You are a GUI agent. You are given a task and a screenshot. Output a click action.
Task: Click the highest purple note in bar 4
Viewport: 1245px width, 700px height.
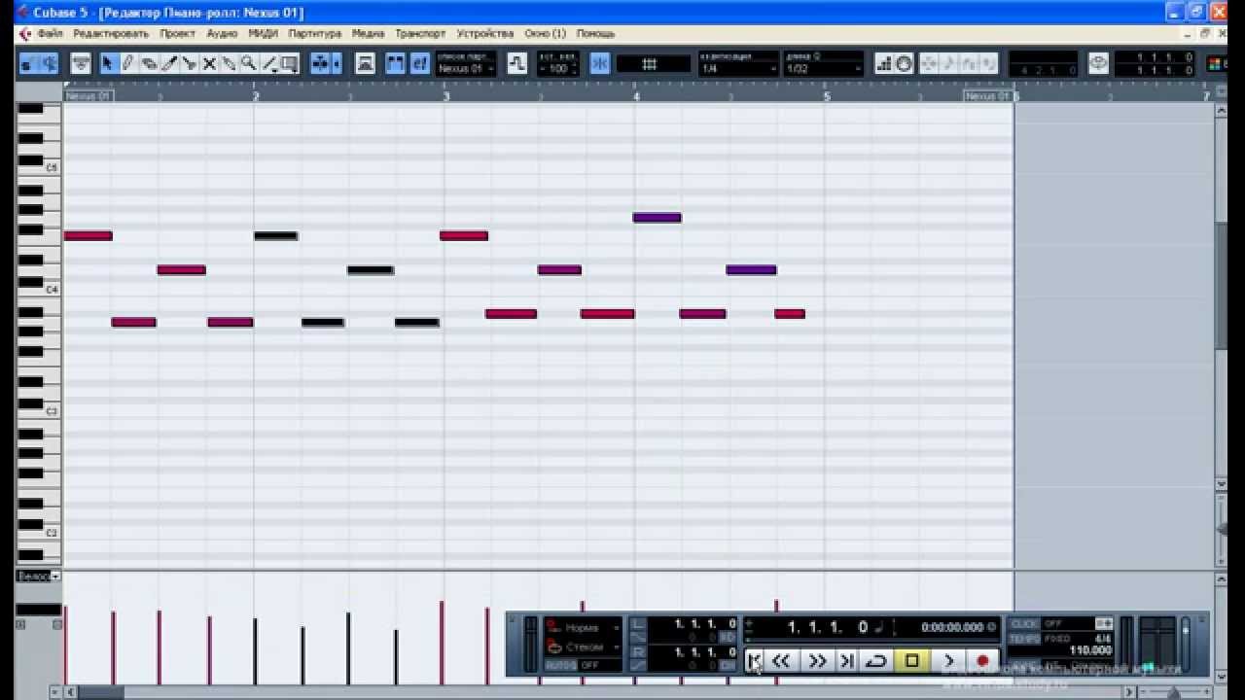click(657, 218)
